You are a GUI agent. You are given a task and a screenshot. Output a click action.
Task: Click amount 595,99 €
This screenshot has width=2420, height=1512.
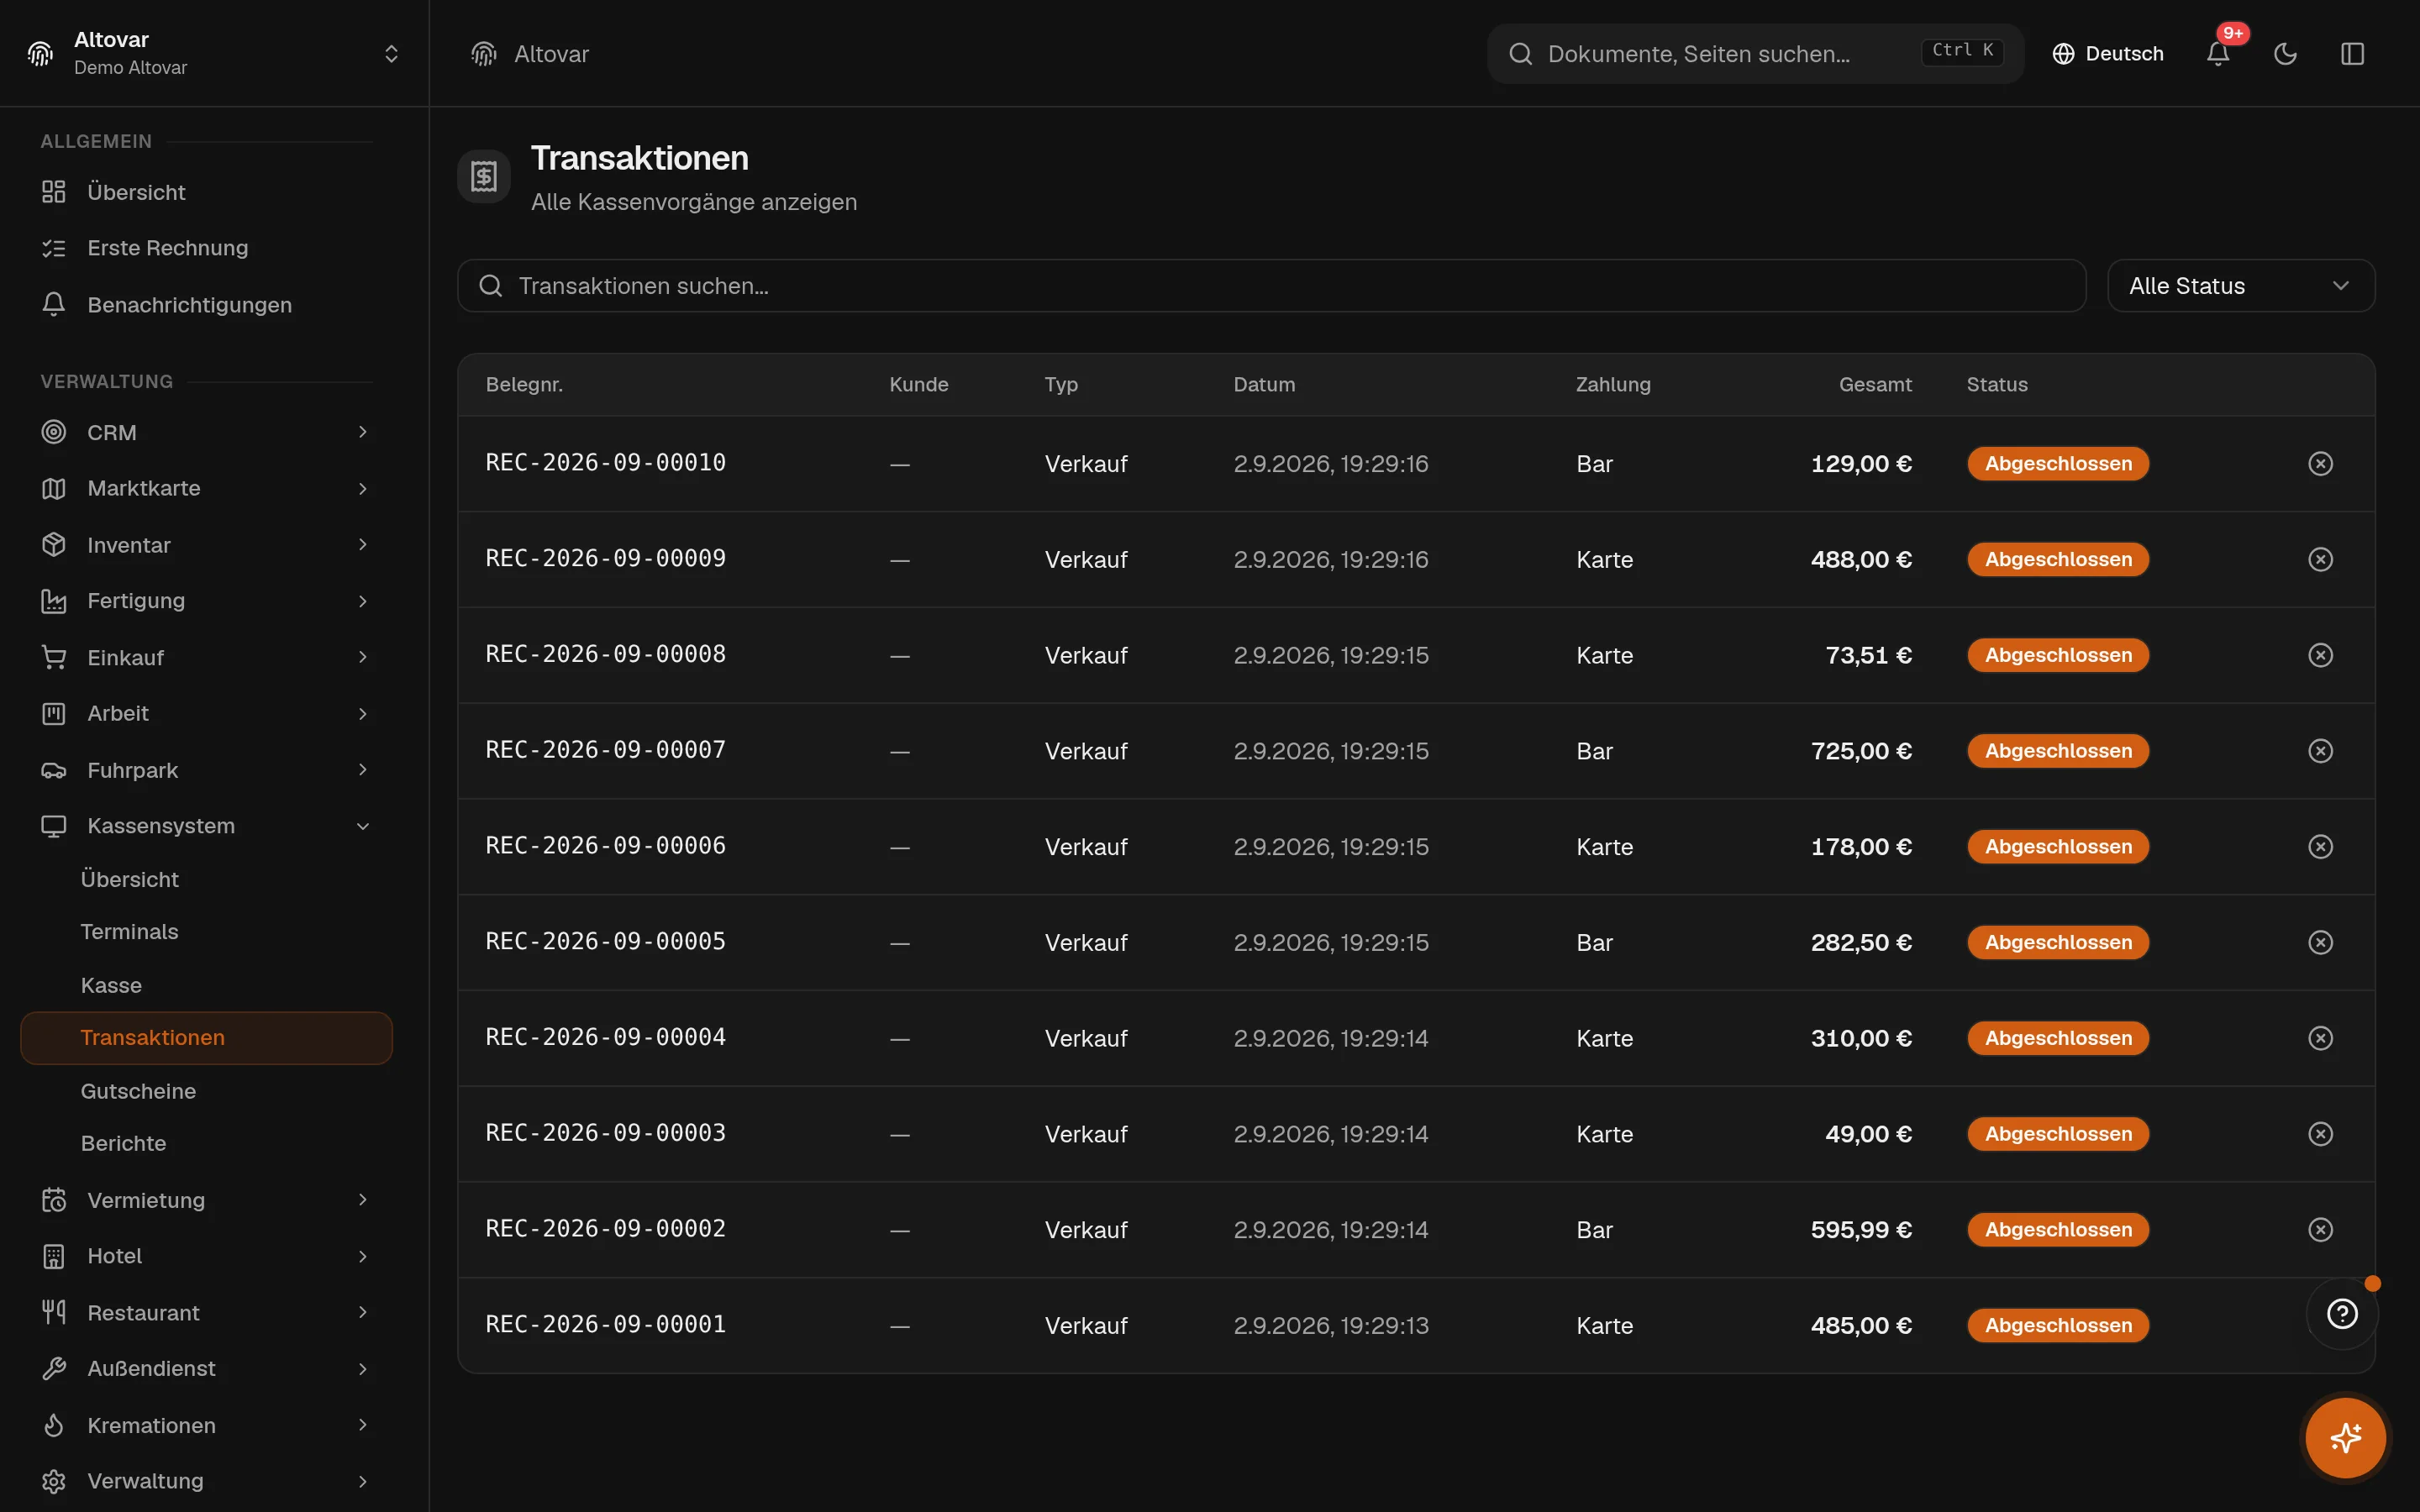click(x=1861, y=1230)
